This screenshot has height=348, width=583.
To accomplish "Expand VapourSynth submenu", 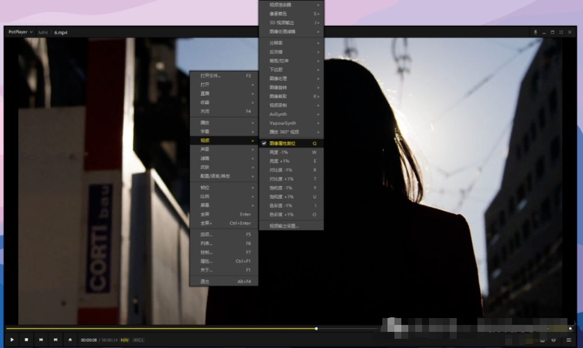I will [291, 123].
